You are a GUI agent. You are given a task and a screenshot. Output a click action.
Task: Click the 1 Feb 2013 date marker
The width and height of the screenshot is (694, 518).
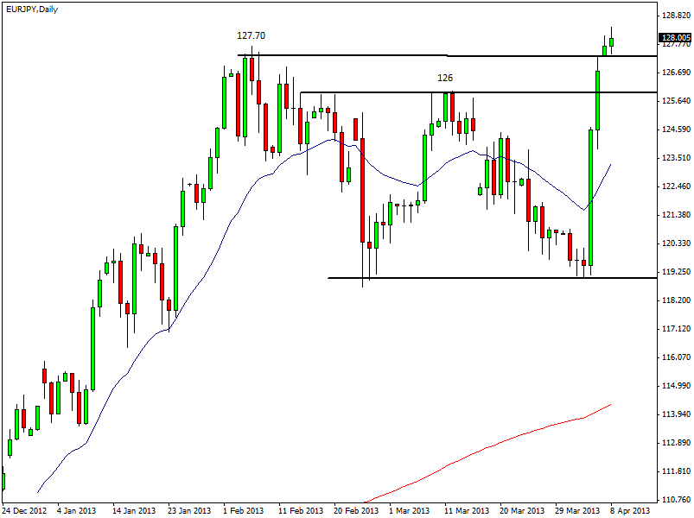pos(245,510)
